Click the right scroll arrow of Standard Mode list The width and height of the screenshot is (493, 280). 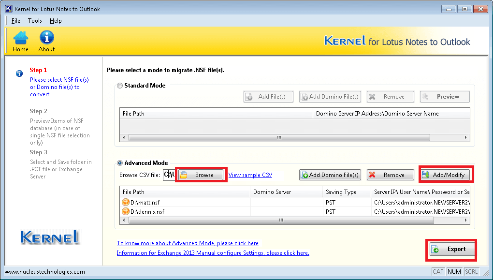click(465, 138)
